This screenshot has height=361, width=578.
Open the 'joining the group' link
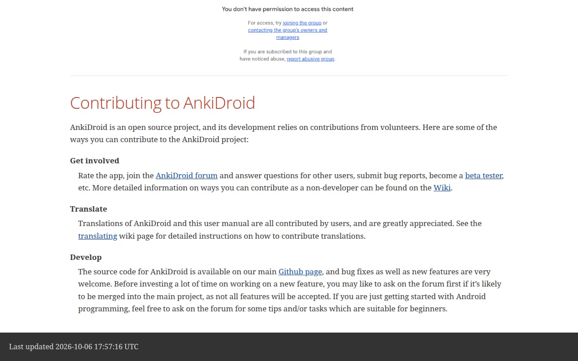coord(302,23)
